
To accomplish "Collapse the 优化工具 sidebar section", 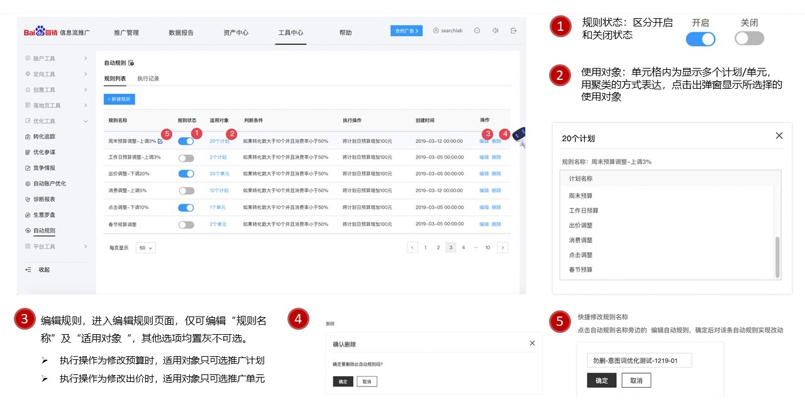I will point(85,121).
